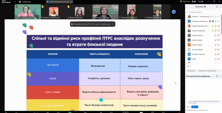Toggle organizer Олексан... microphone icon

click(x=216, y=17)
